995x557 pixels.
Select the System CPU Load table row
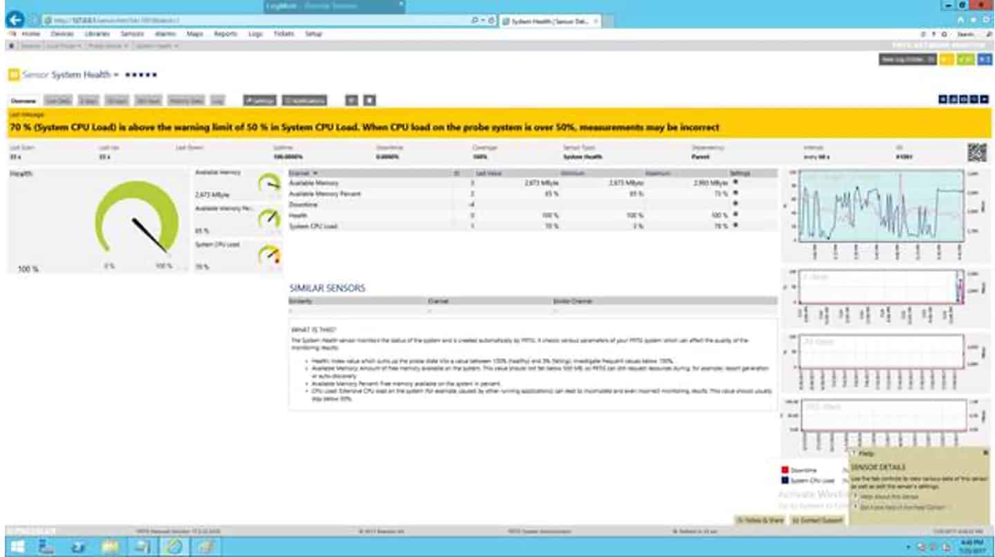click(x=533, y=226)
